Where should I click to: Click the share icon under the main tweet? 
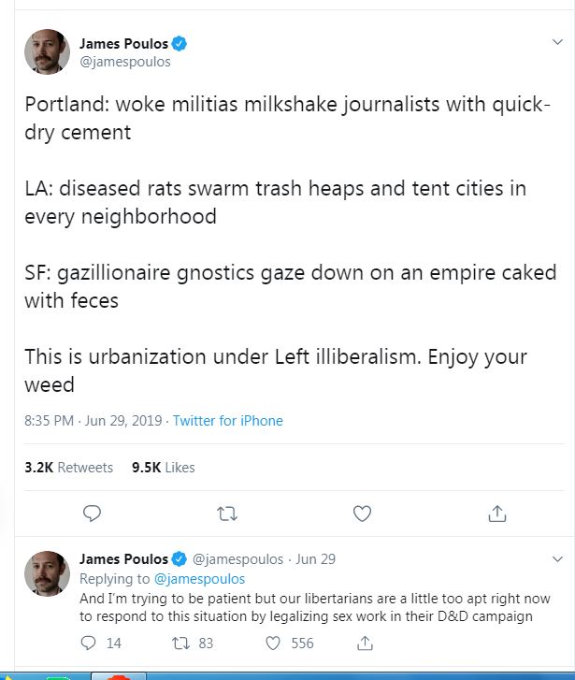pos(497,513)
